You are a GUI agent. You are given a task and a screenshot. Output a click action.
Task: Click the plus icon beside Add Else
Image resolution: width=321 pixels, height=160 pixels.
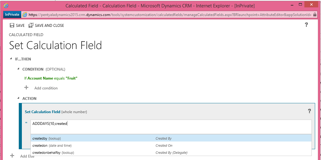12,156
